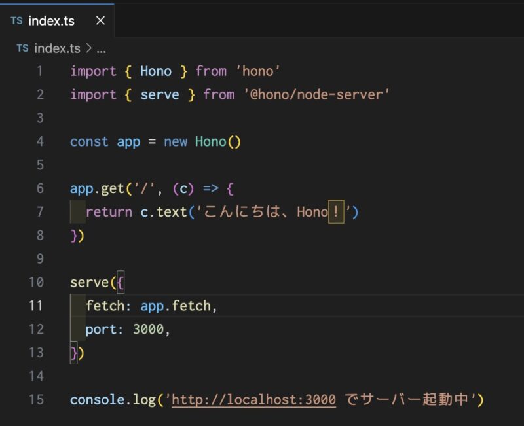
Task: Click app.get on line 6
Action: 97,188
